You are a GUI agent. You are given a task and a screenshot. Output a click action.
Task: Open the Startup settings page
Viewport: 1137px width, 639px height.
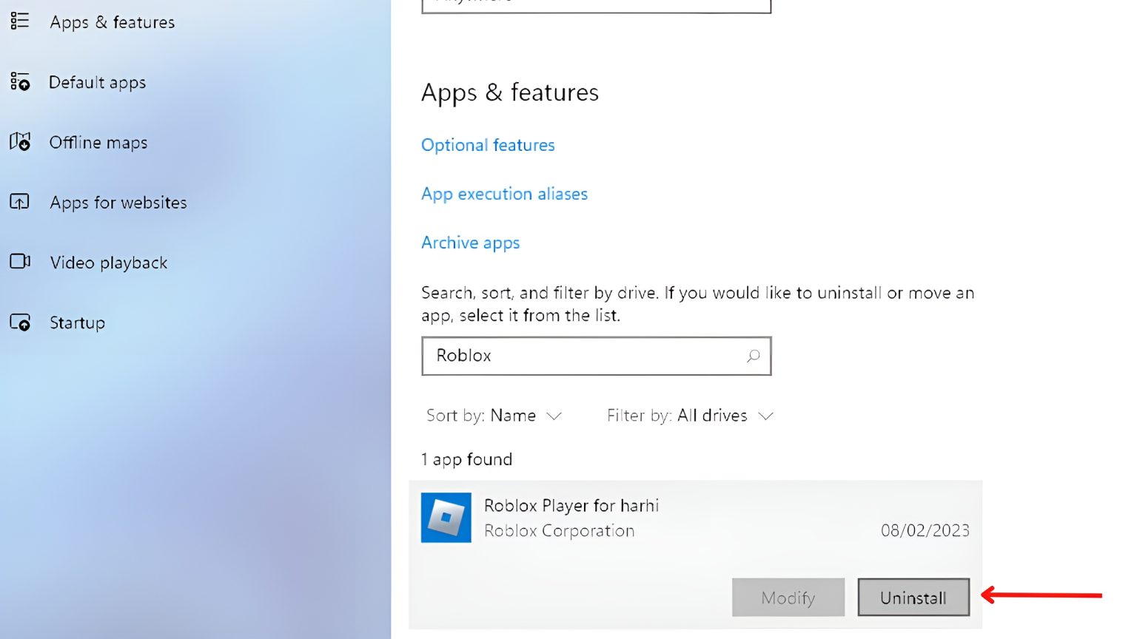point(78,323)
